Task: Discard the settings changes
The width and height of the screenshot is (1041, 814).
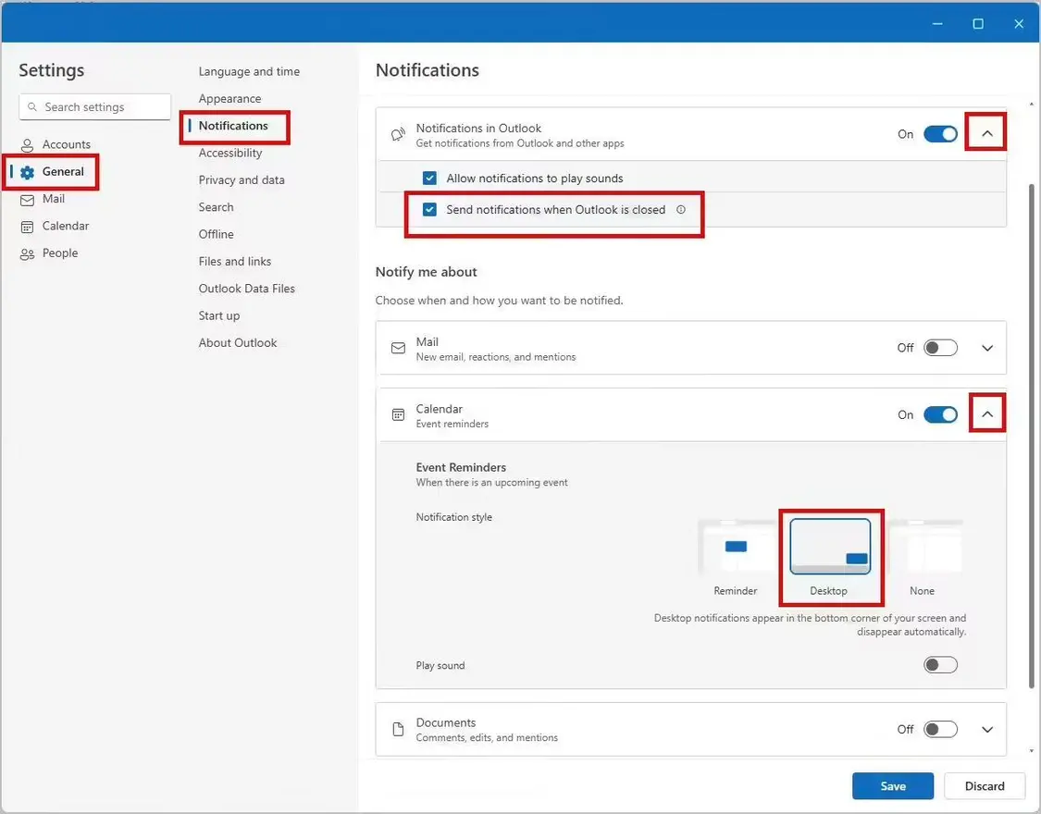Action: pos(985,786)
